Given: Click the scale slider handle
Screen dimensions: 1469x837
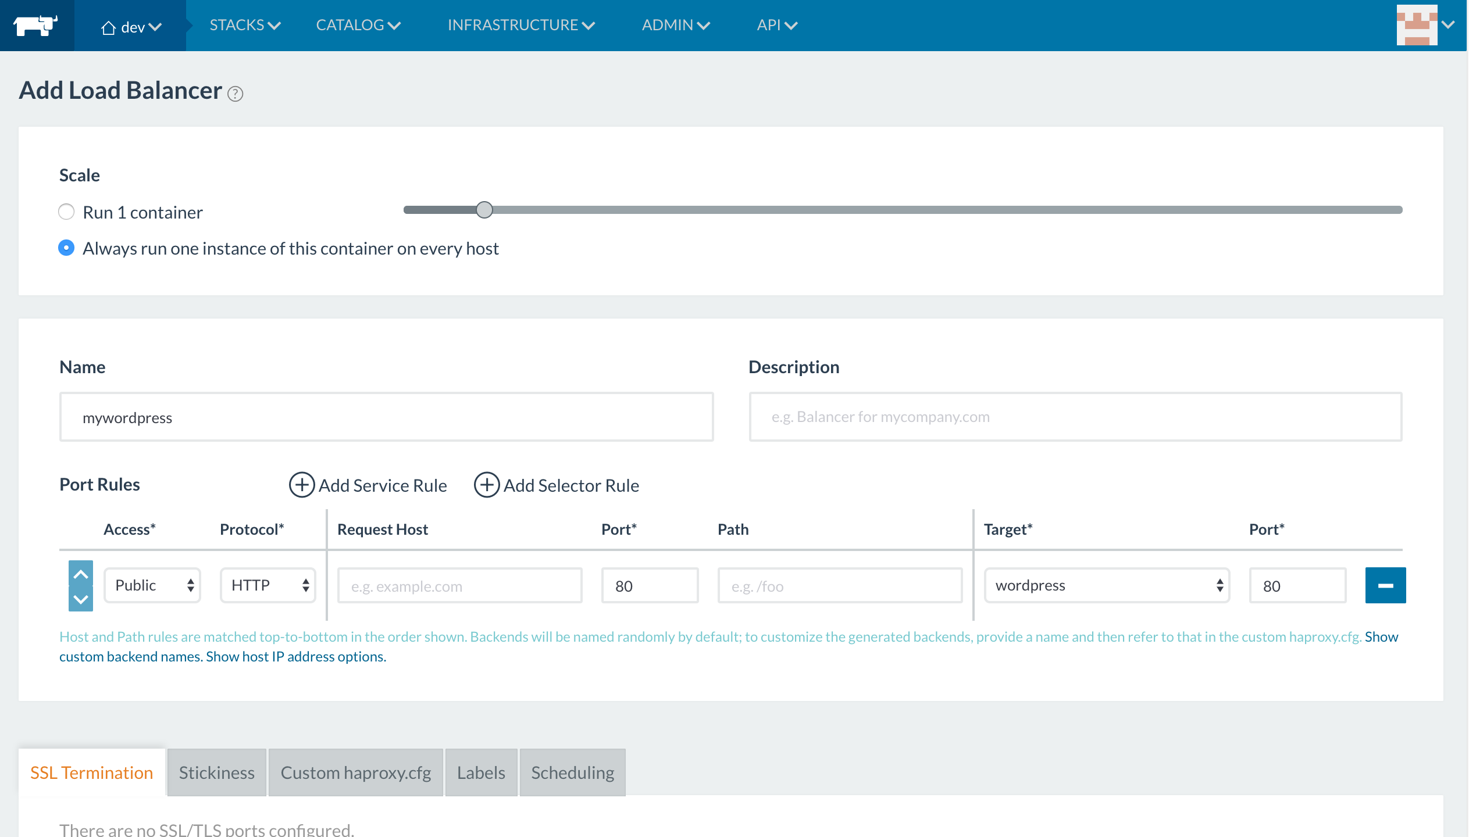Looking at the screenshot, I should [x=484, y=210].
